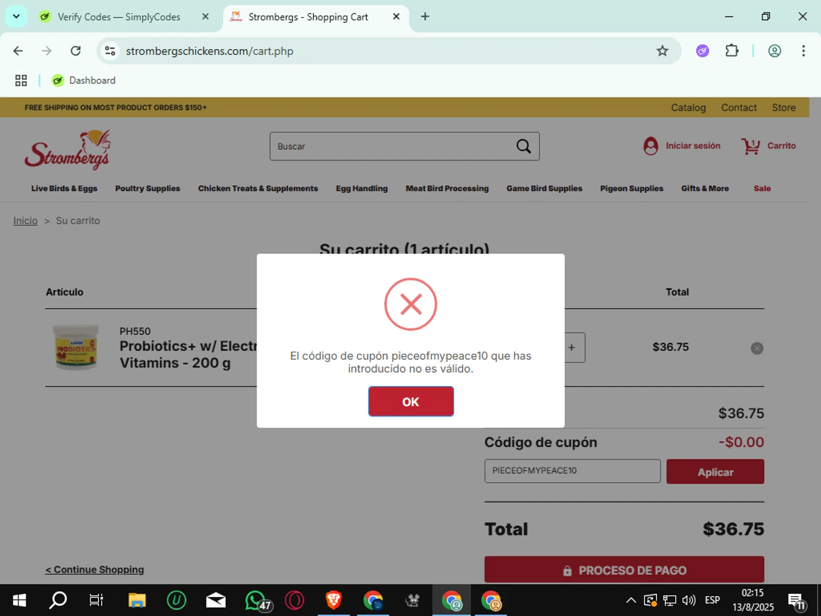Image resolution: width=821 pixels, height=616 pixels.
Task: Click the purple SimplyCodes extension icon
Action: click(702, 51)
